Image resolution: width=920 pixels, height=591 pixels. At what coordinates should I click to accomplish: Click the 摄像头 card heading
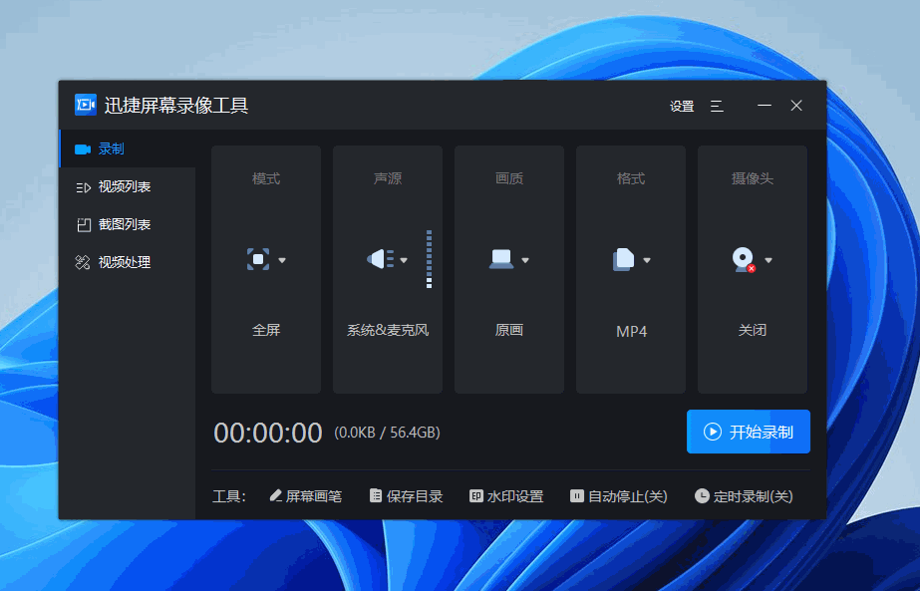pos(753,178)
